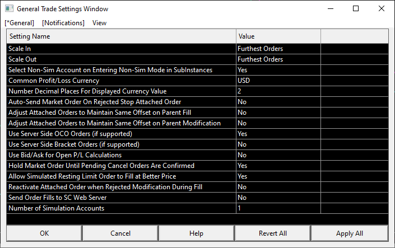
Task: Toggle Use Server Side Bracket Orders value
Action: 277,144
